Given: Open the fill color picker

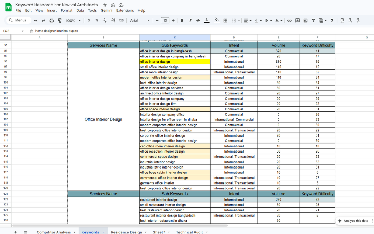Looking at the screenshot, I should pyautogui.click(x=217, y=21).
